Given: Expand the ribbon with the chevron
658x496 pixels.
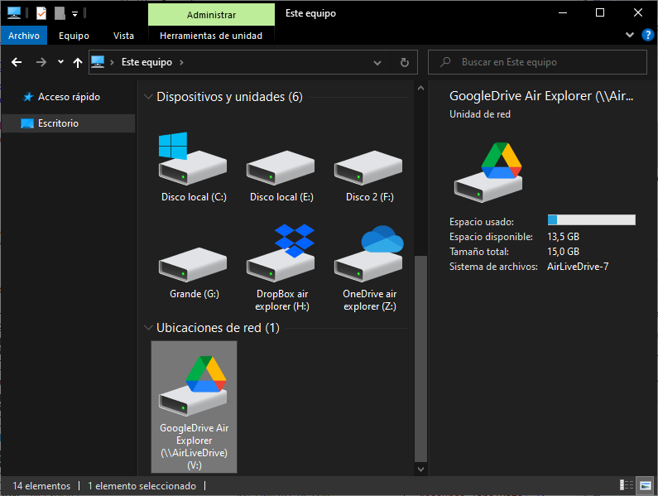Looking at the screenshot, I should pyautogui.click(x=630, y=35).
